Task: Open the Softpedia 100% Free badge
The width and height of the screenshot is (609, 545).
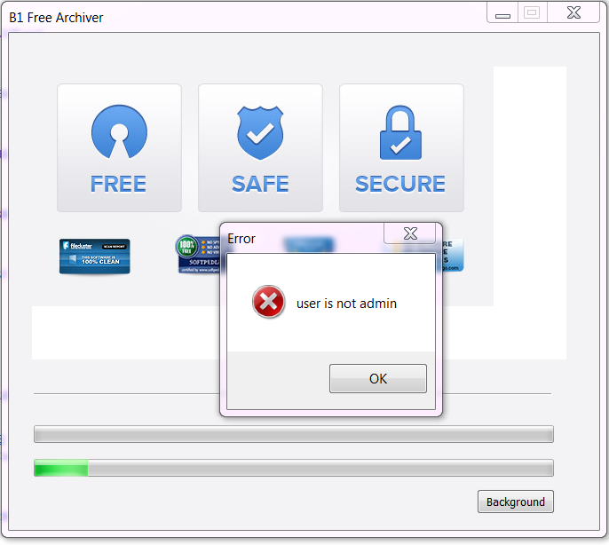Action: click(x=198, y=254)
